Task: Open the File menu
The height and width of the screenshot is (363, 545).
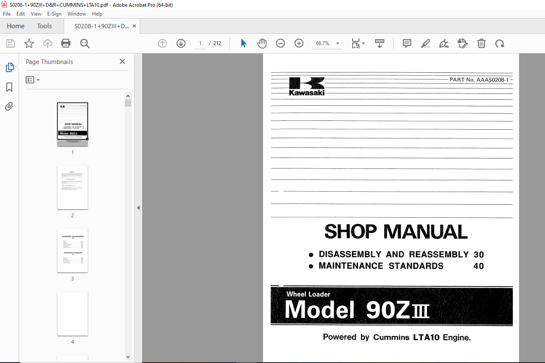Action: click(7, 14)
